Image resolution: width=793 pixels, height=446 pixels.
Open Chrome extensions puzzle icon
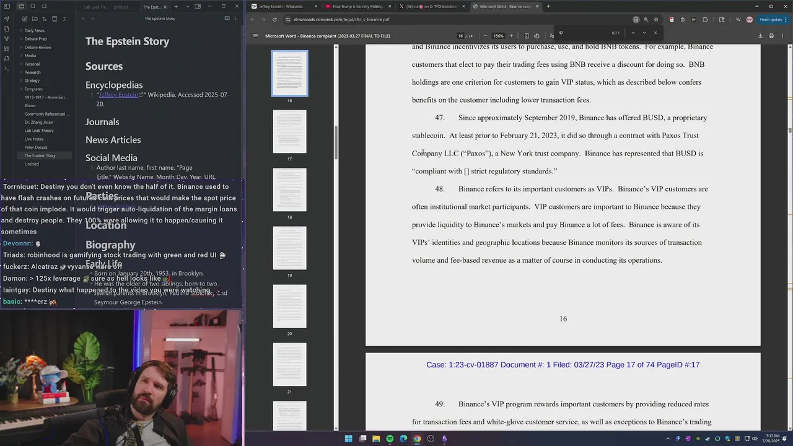tap(705, 19)
